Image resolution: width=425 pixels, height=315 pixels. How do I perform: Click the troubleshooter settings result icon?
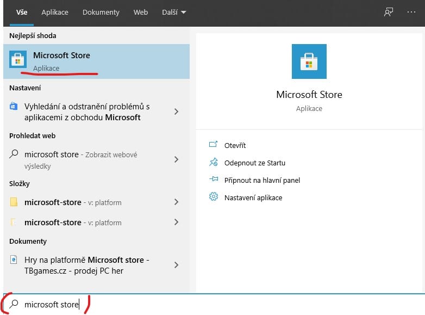[x=14, y=106]
